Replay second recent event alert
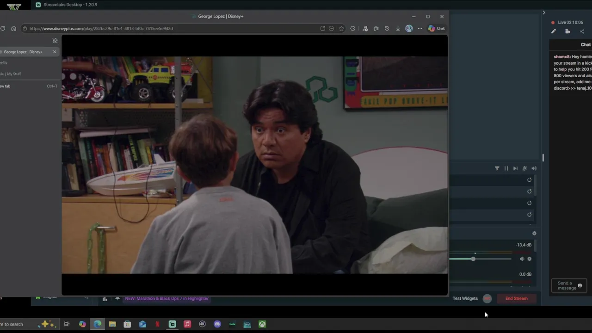592x333 pixels. 530,191
